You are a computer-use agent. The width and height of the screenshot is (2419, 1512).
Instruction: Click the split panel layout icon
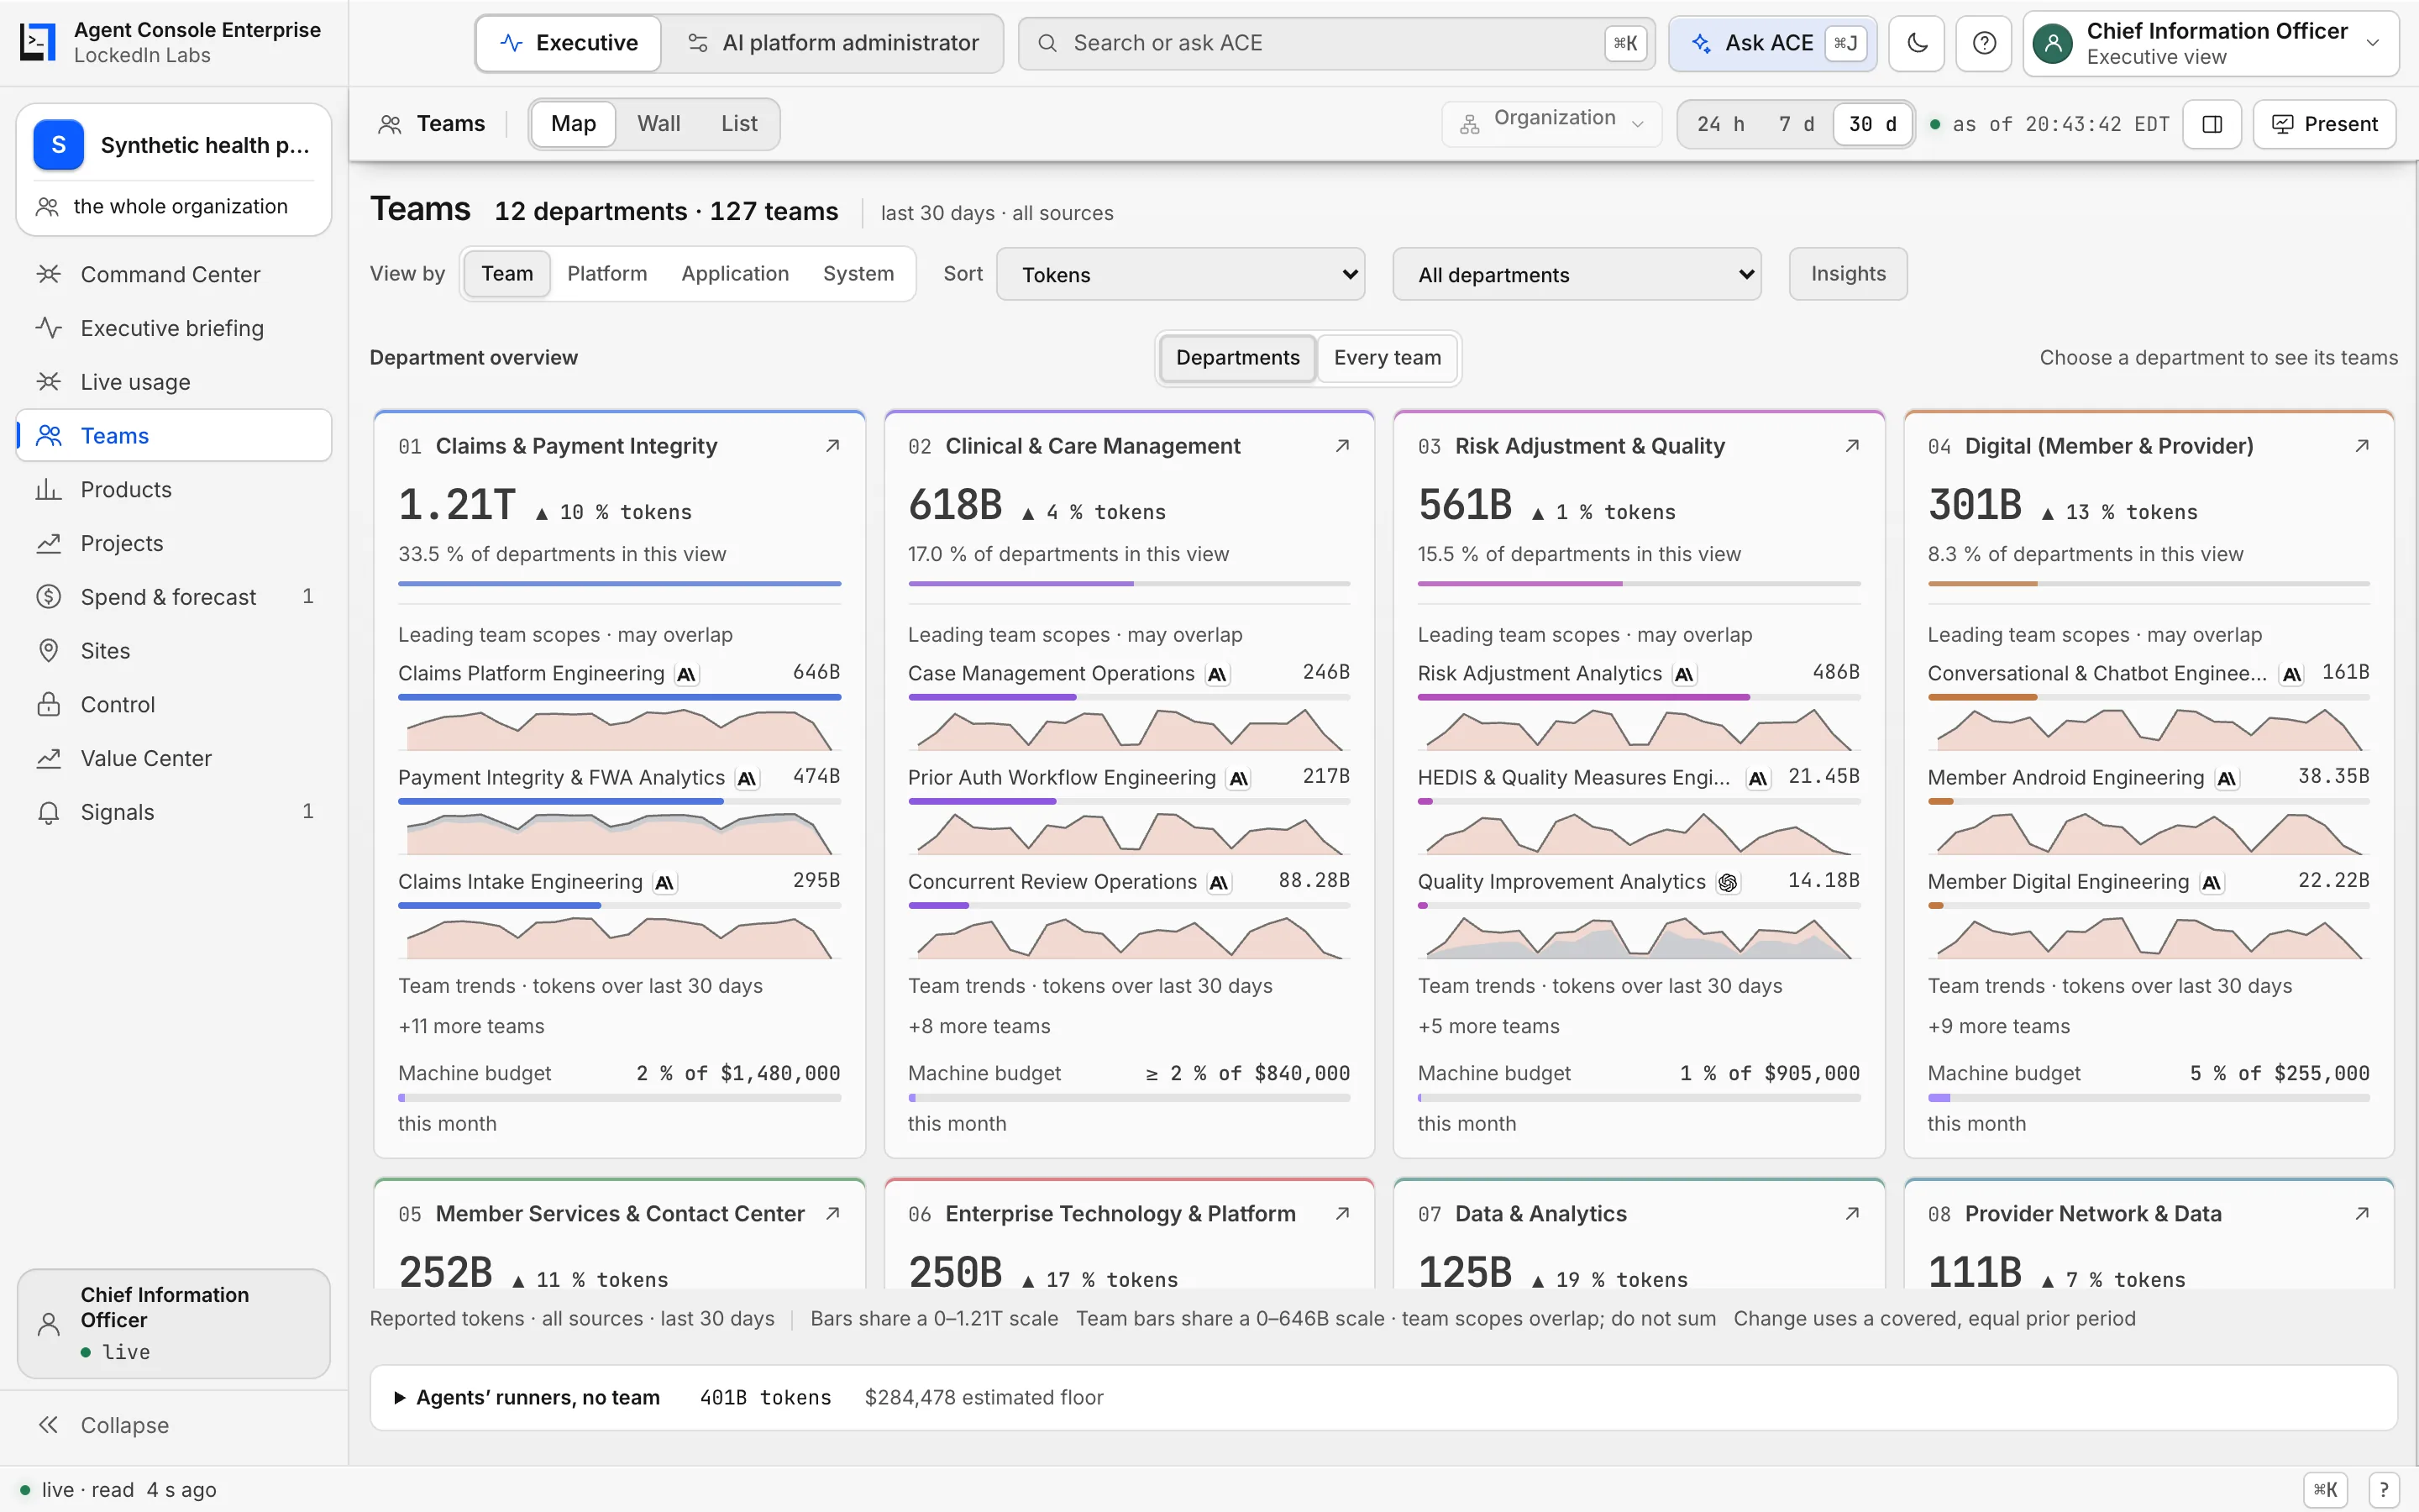(2212, 124)
